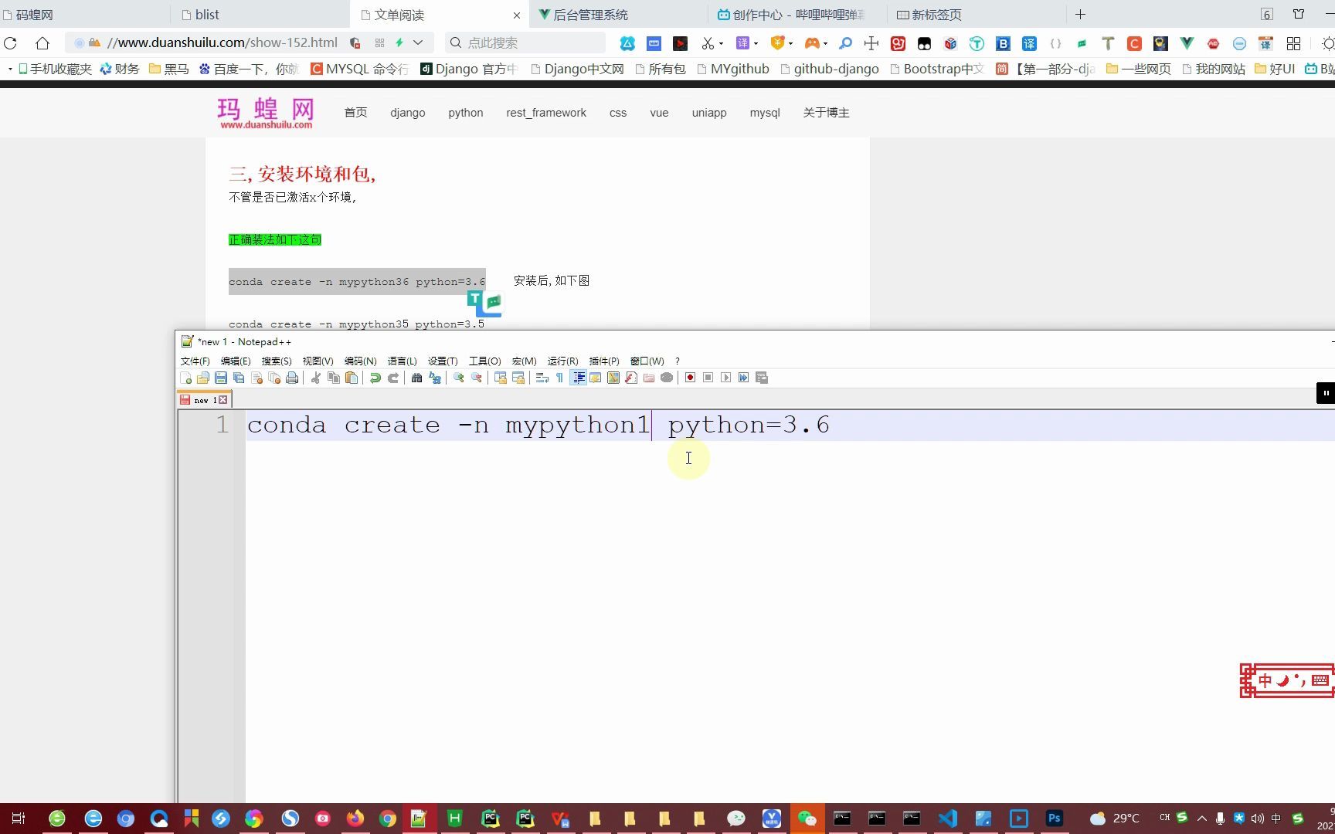Screen dimensions: 1335x834
Task: Reload the browser page
Action: [11, 43]
